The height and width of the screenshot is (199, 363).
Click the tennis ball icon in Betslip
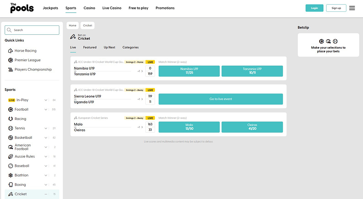tap(335, 41)
